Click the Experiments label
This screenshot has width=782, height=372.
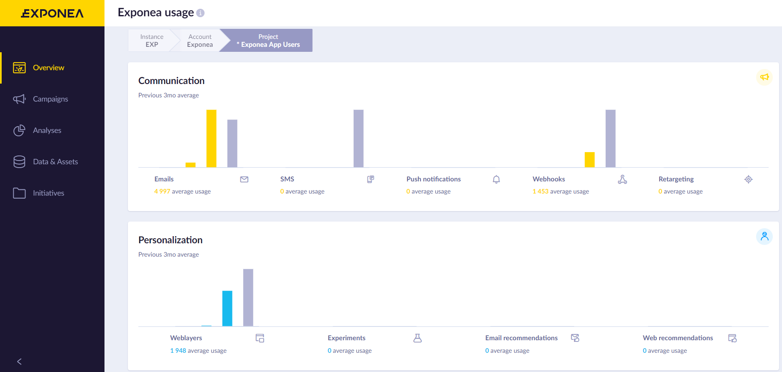[x=346, y=338]
